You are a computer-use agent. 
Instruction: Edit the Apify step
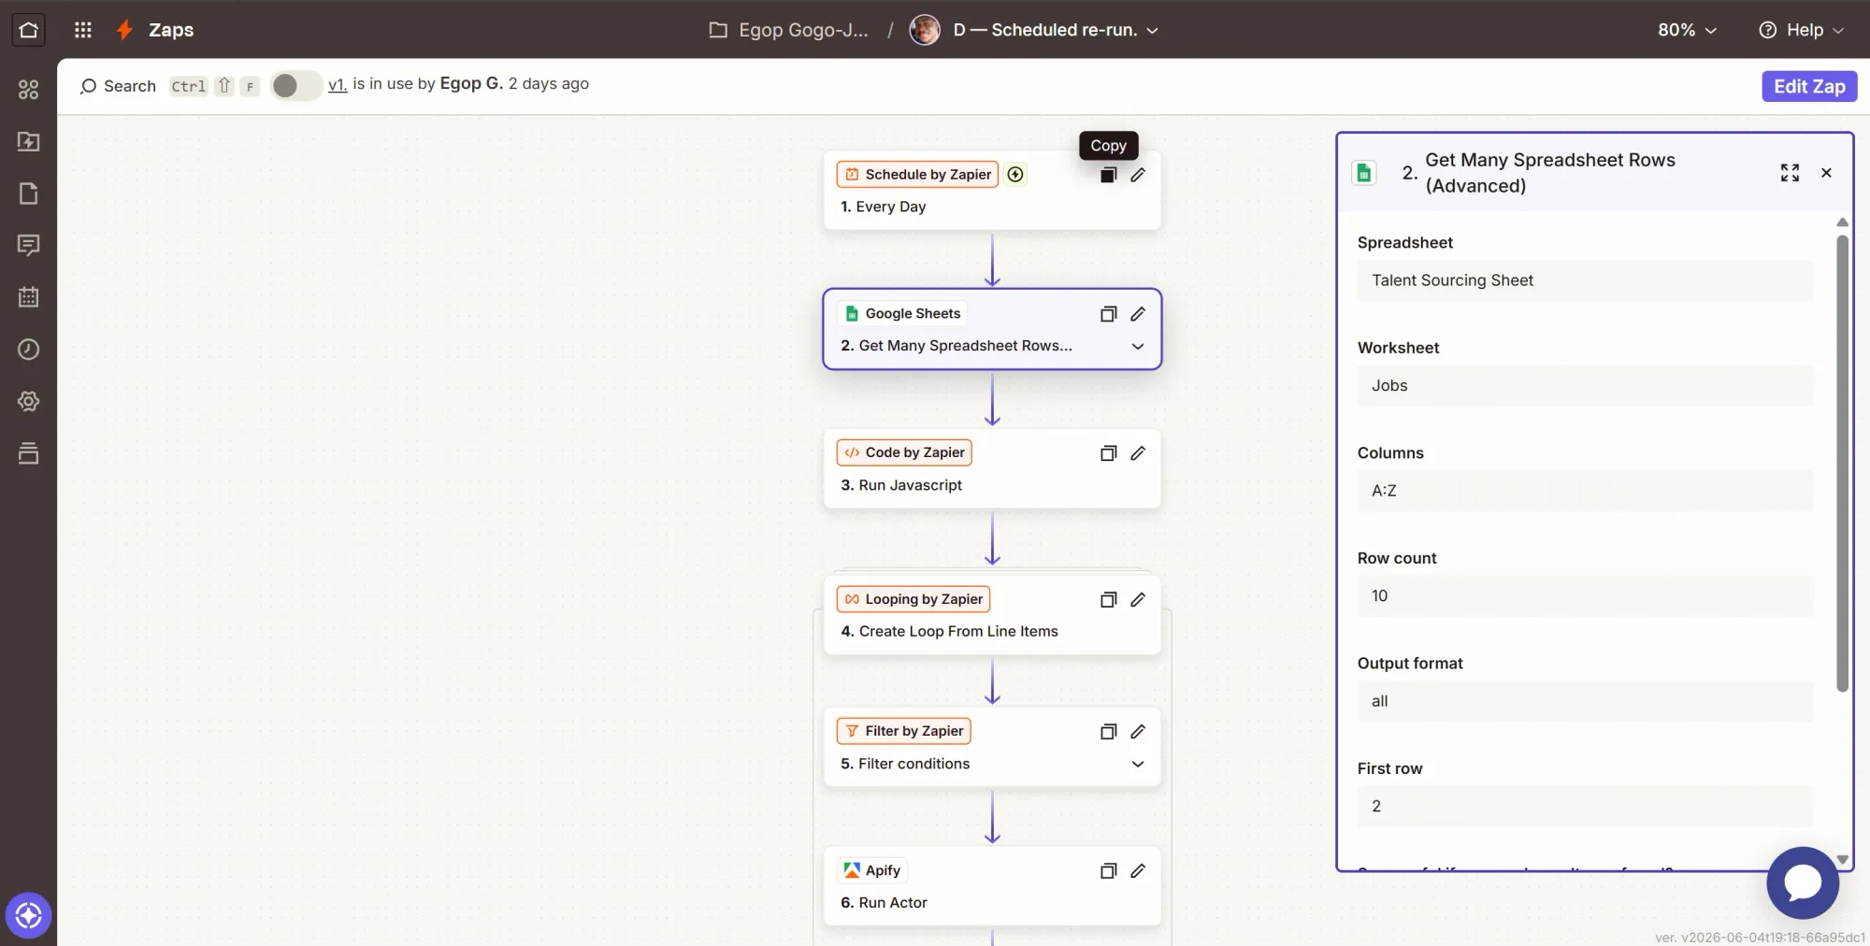click(x=1138, y=871)
